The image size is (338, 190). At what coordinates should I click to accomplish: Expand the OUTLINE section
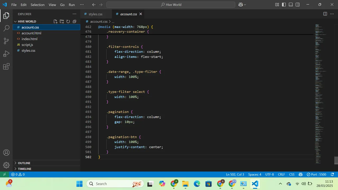[x=46, y=163]
